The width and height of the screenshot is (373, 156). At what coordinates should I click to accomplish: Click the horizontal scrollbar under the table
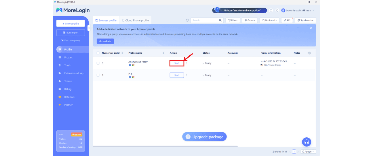165,146
